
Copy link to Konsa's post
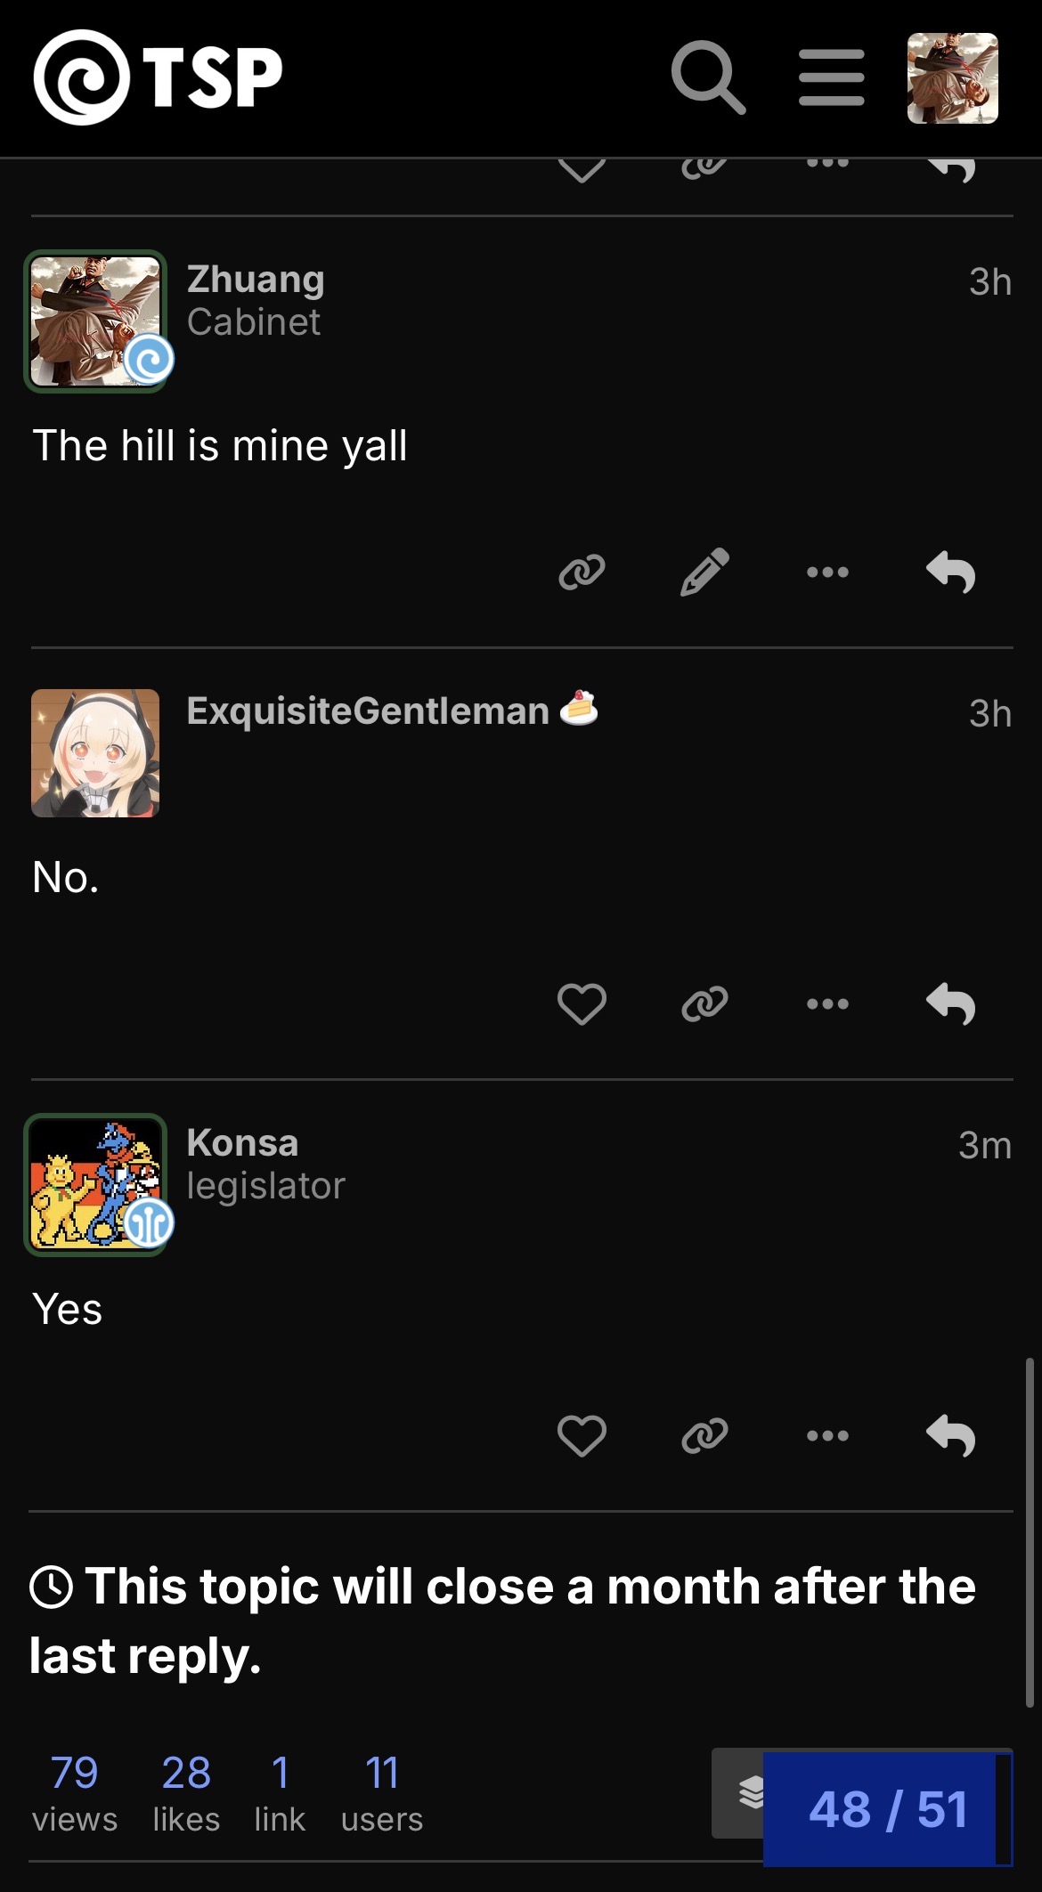click(x=704, y=1435)
